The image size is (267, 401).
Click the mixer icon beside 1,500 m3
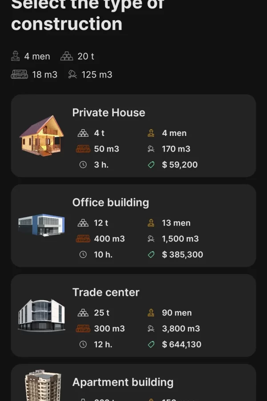151,239
